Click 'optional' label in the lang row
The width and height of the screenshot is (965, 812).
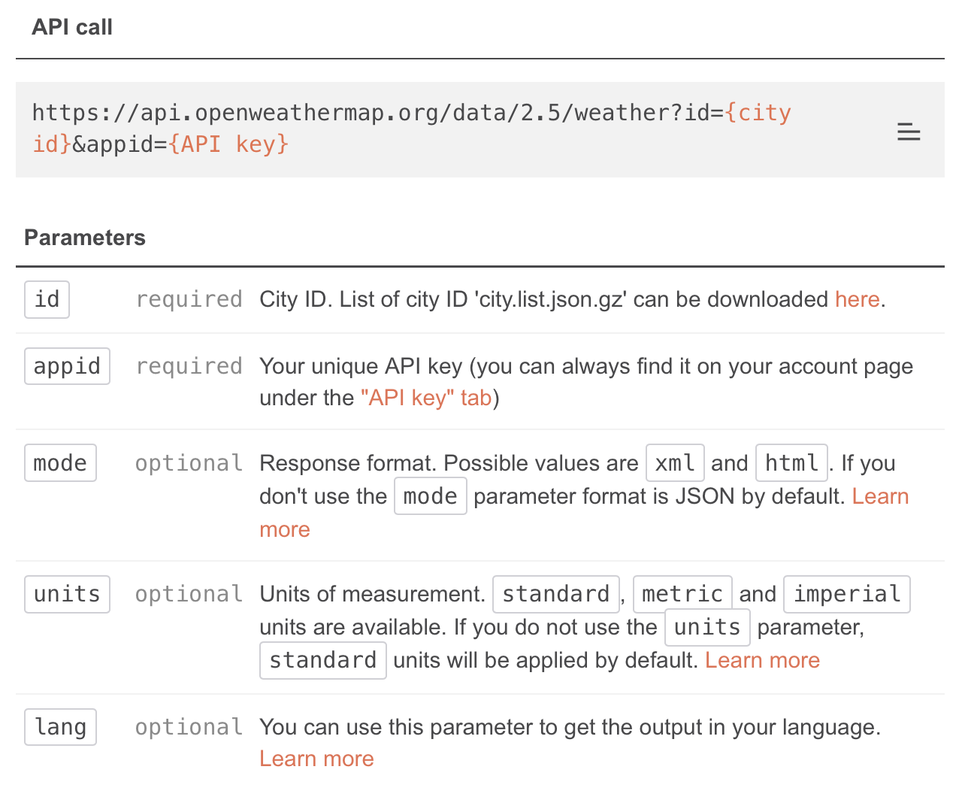pos(189,727)
